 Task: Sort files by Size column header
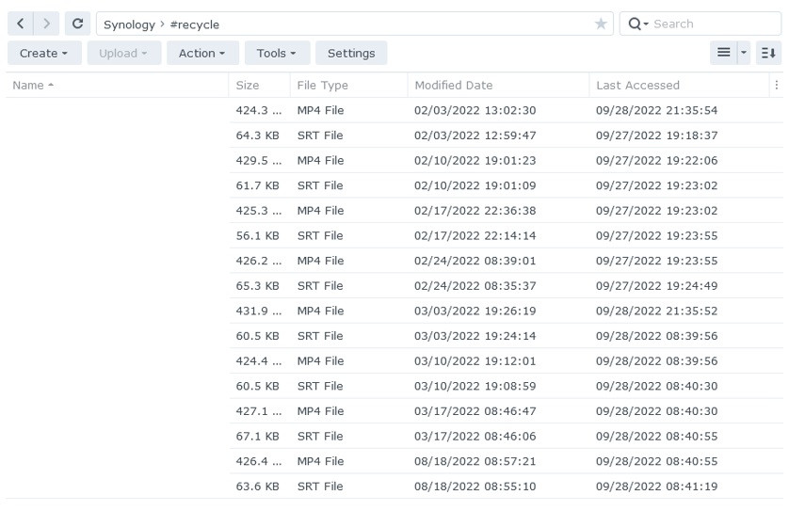248,85
